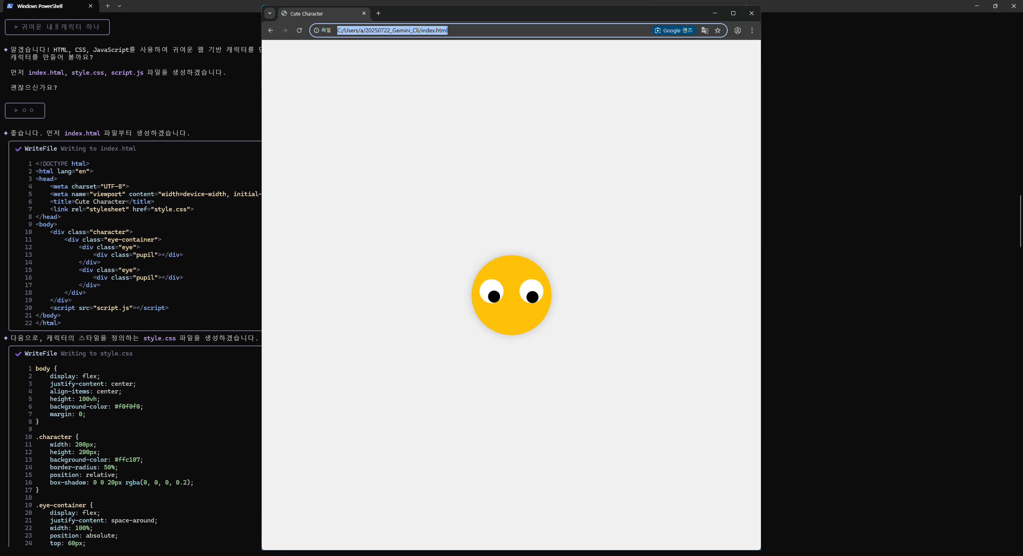
Task: Open Google Lens from the address bar
Action: pos(673,30)
